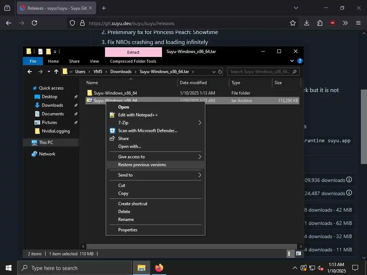Open the Firefox downloads panel
Viewport: 367px width, 275px height.
pyautogui.click(x=307, y=23)
